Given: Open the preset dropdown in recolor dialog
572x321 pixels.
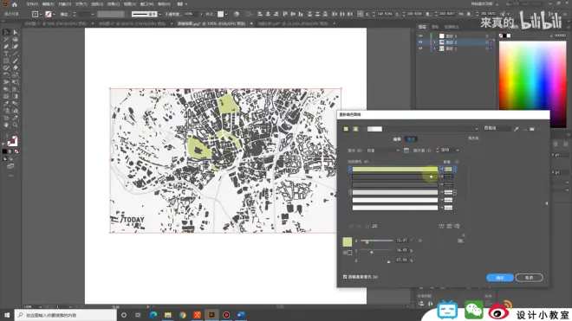Looking at the screenshot, I should click(383, 151).
